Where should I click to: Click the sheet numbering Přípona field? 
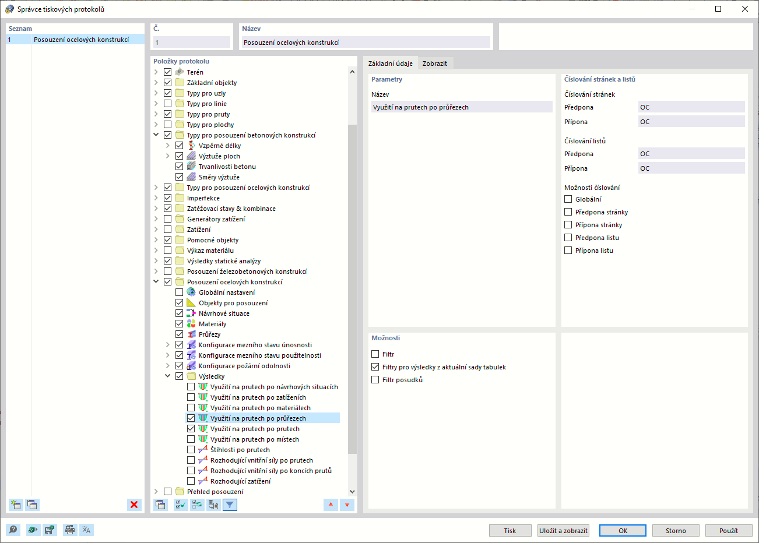point(691,168)
